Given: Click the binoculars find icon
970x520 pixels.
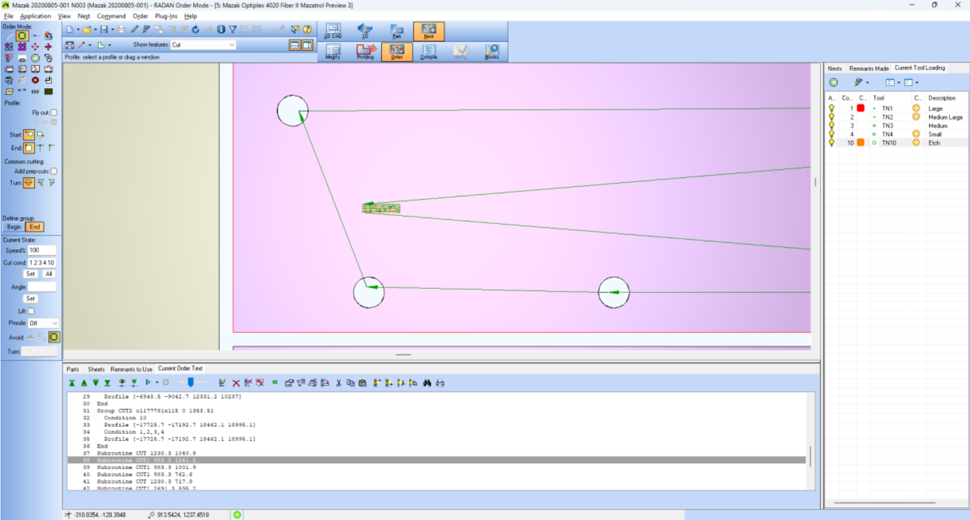Looking at the screenshot, I should pyautogui.click(x=427, y=383).
